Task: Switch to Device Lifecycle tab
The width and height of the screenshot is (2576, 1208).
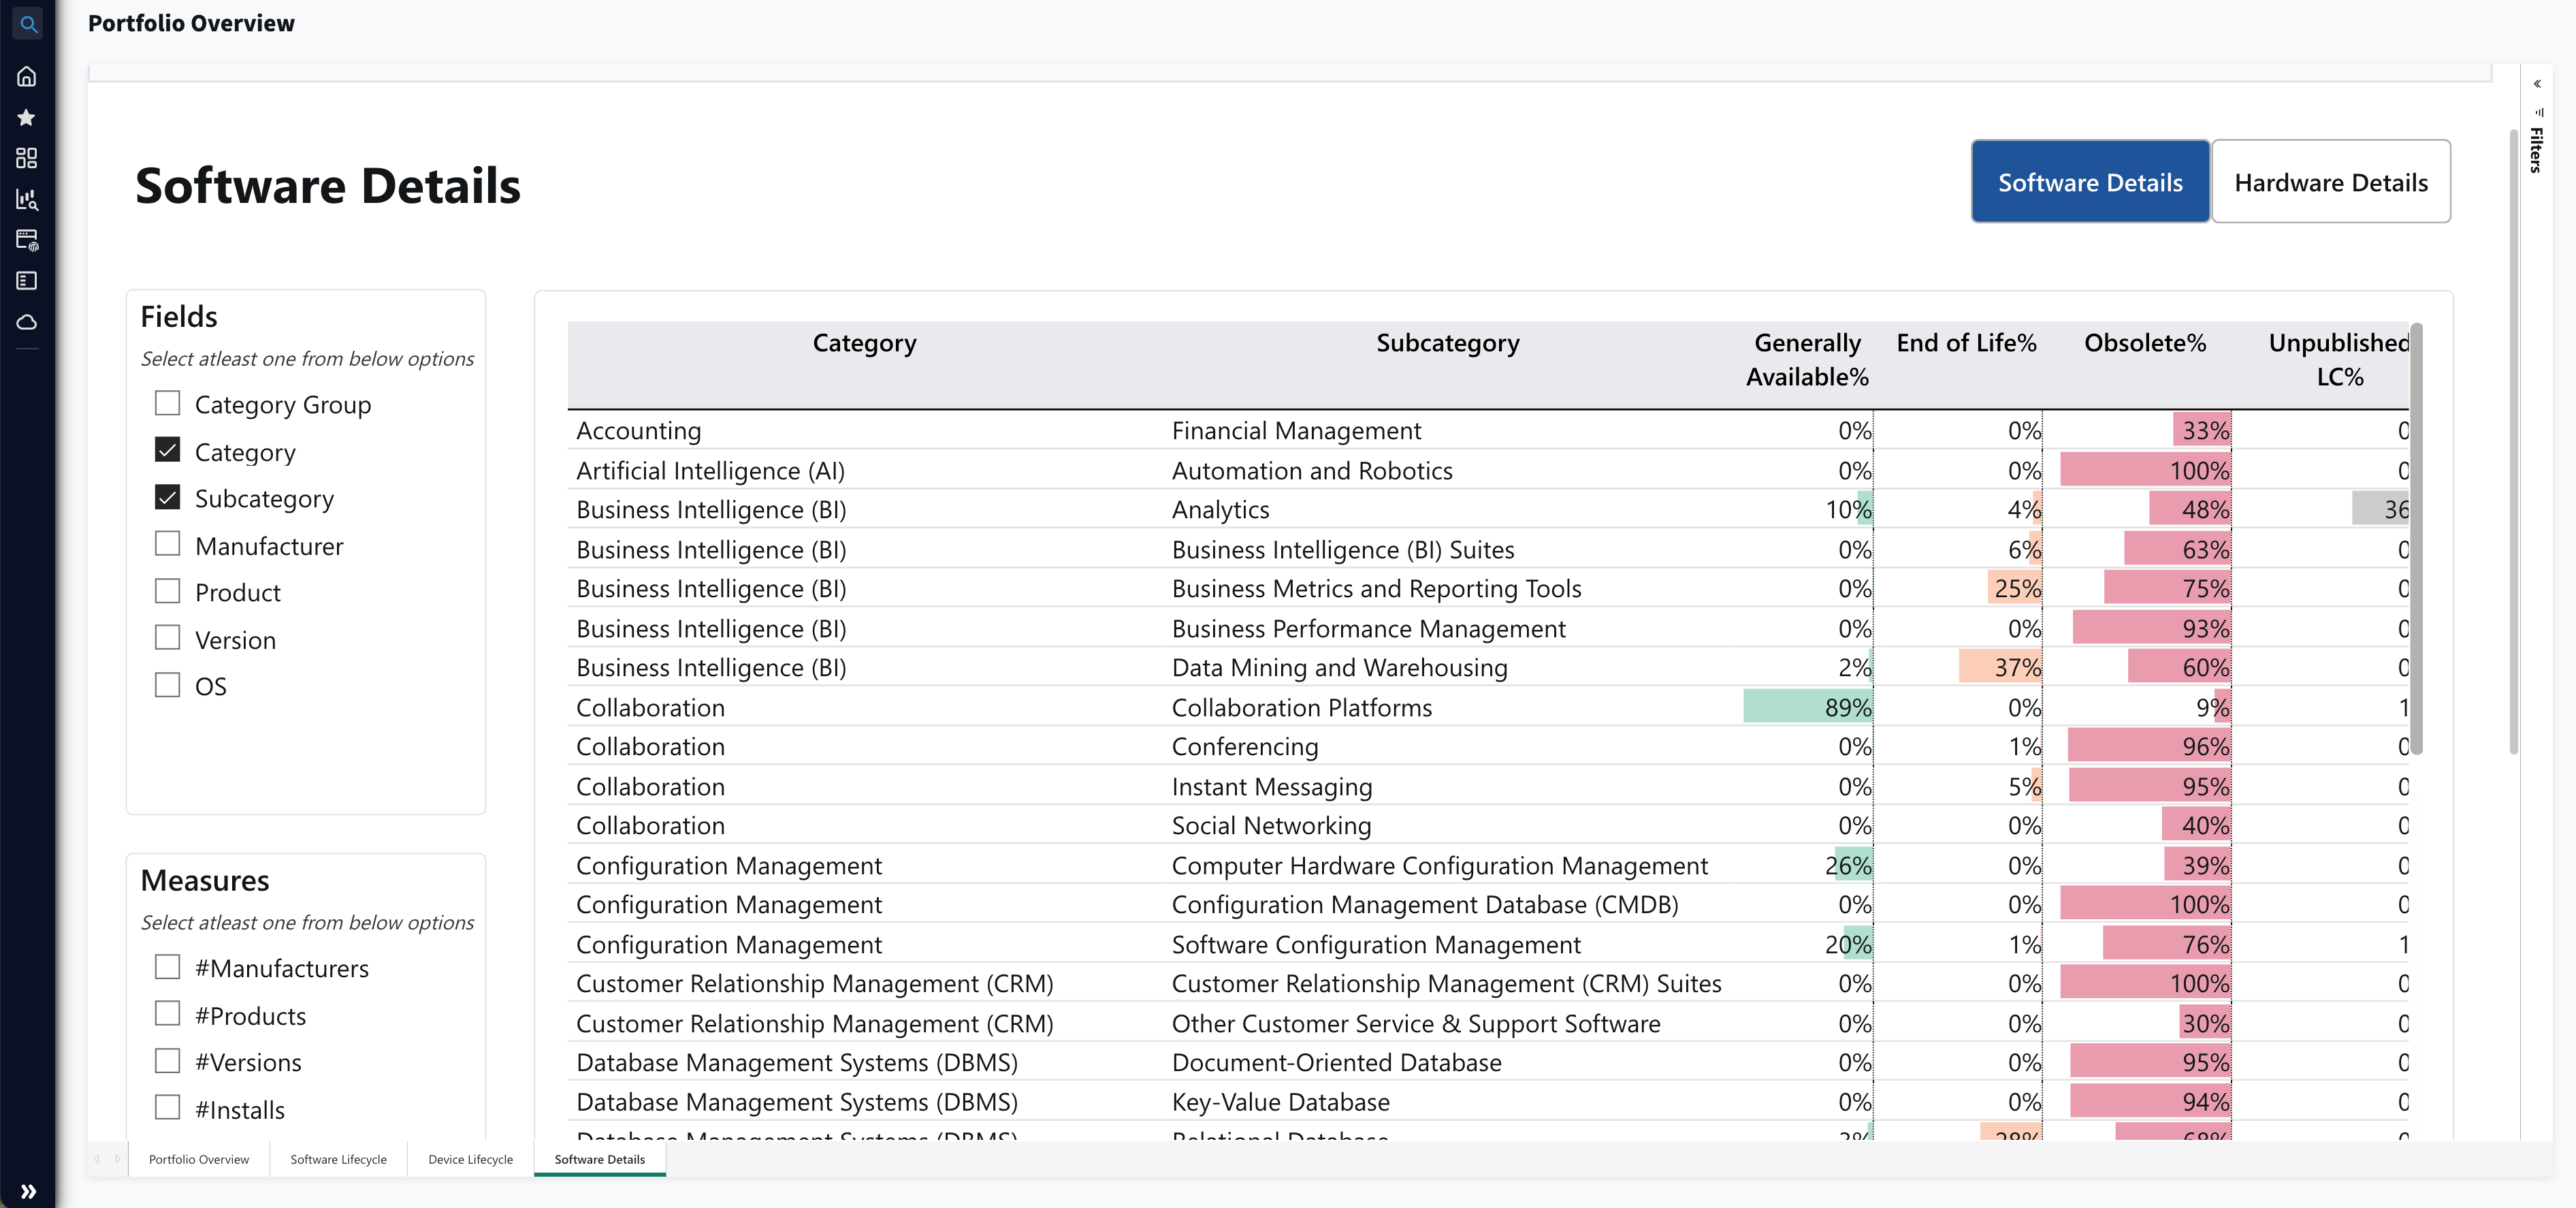Action: (x=470, y=1159)
